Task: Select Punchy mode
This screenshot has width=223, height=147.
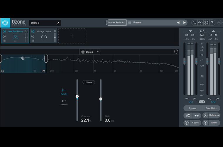Action: [64, 92]
